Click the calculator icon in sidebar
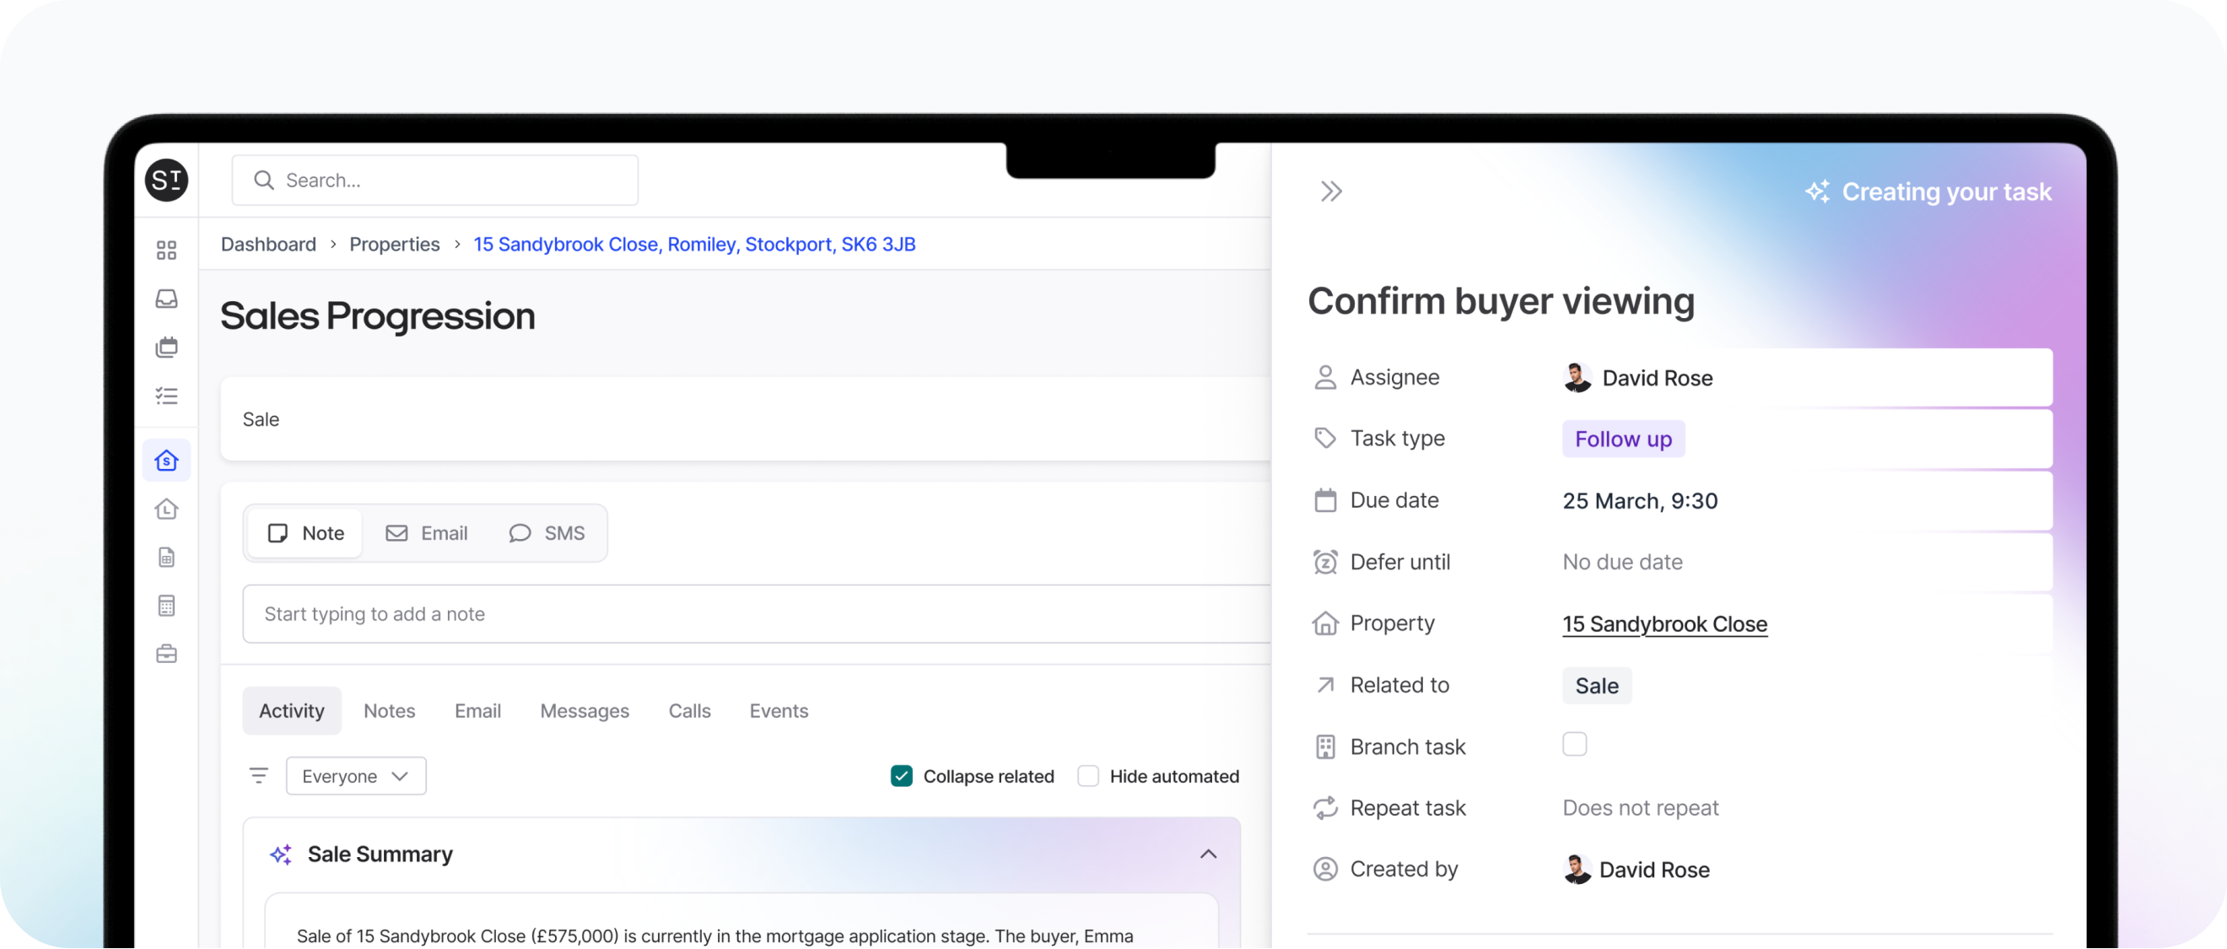This screenshot has width=2227, height=949. click(x=166, y=606)
